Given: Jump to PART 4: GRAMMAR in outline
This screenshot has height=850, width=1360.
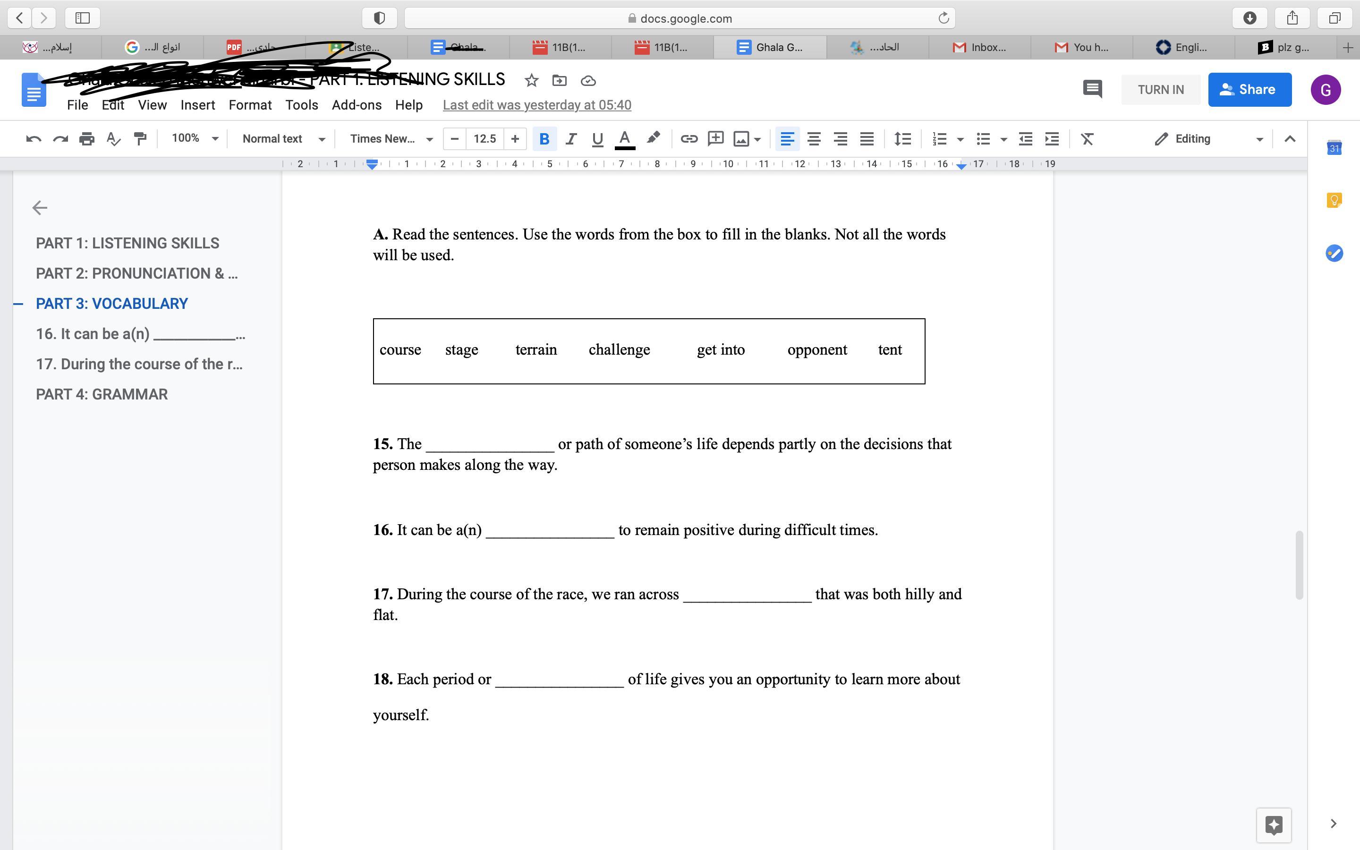Looking at the screenshot, I should (102, 394).
